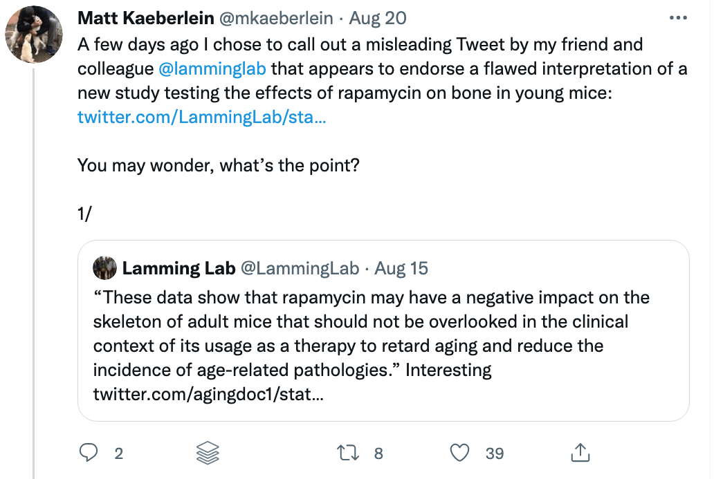Click the @LammingLab handle in quote
Screen dimensions: 714x479
click(299, 268)
